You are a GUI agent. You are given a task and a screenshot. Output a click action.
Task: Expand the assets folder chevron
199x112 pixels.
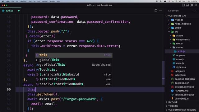point(170,35)
